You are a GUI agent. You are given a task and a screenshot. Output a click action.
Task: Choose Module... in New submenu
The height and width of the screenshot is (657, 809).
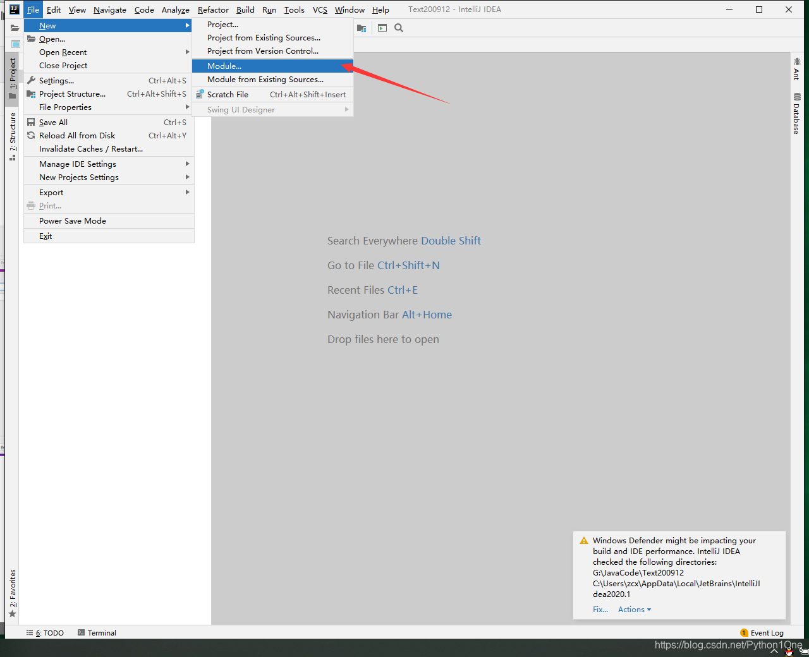272,66
